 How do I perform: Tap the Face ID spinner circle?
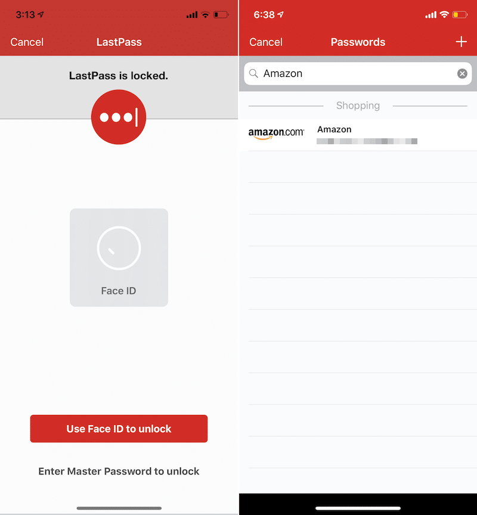[119, 247]
